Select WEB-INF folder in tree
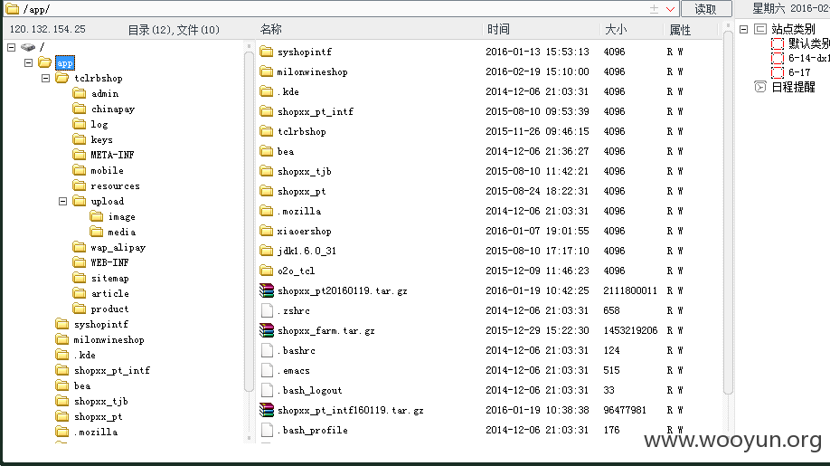830x466 pixels. point(109,262)
